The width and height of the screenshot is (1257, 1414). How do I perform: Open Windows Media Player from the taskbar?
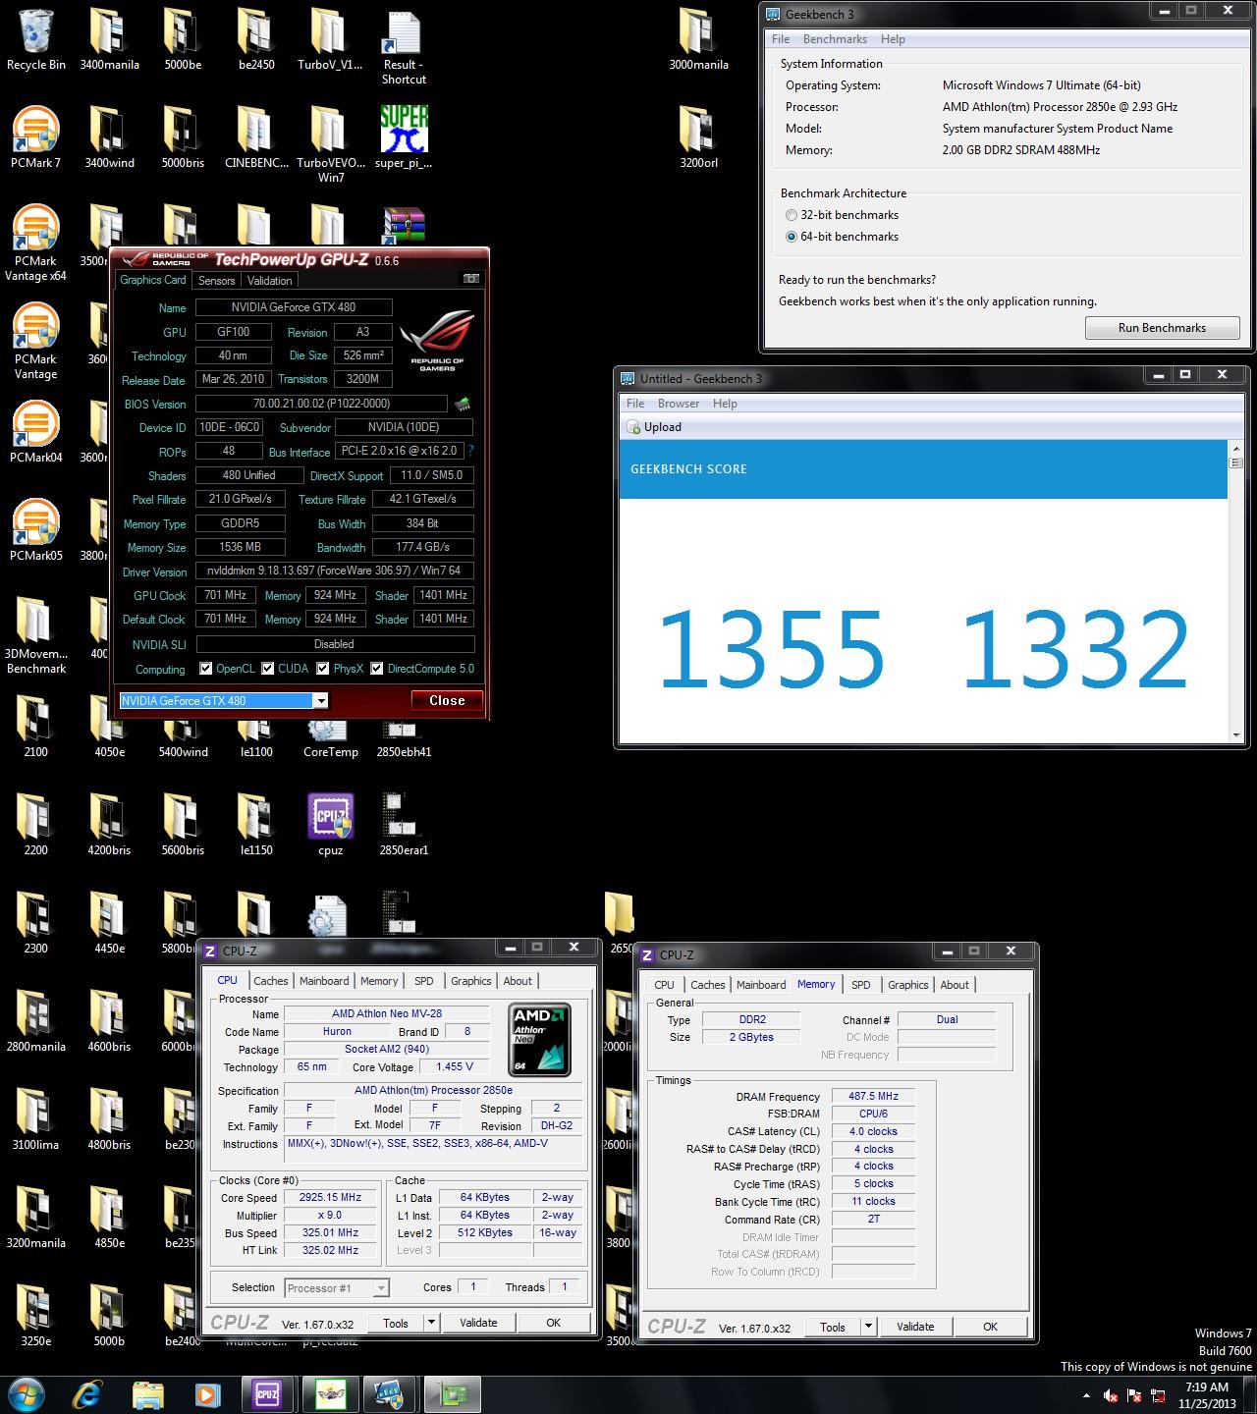207,1394
